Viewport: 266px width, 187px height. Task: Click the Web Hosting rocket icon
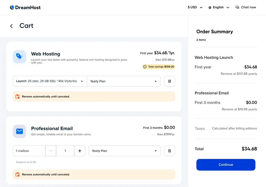pyautogui.click(x=19, y=57)
